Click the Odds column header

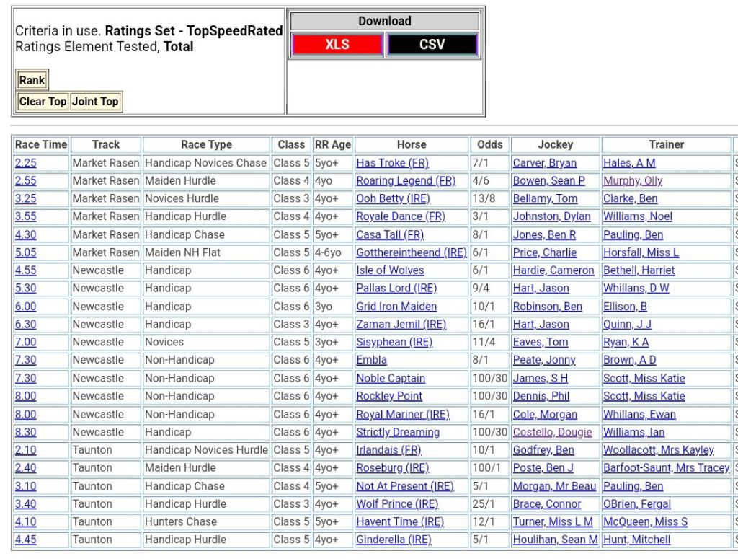point(490,144)
